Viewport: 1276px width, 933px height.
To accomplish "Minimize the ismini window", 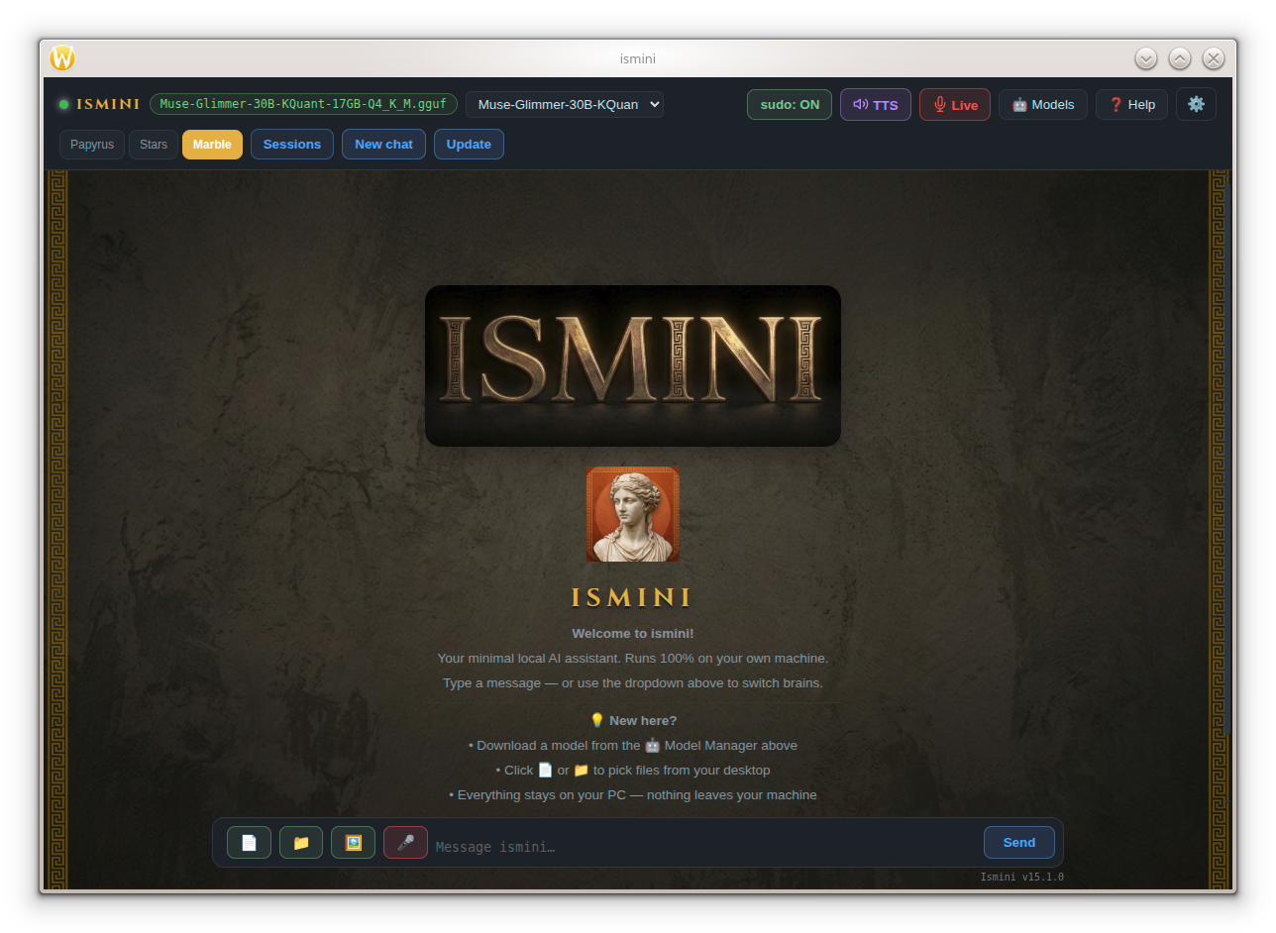I will click(1146, 58).
